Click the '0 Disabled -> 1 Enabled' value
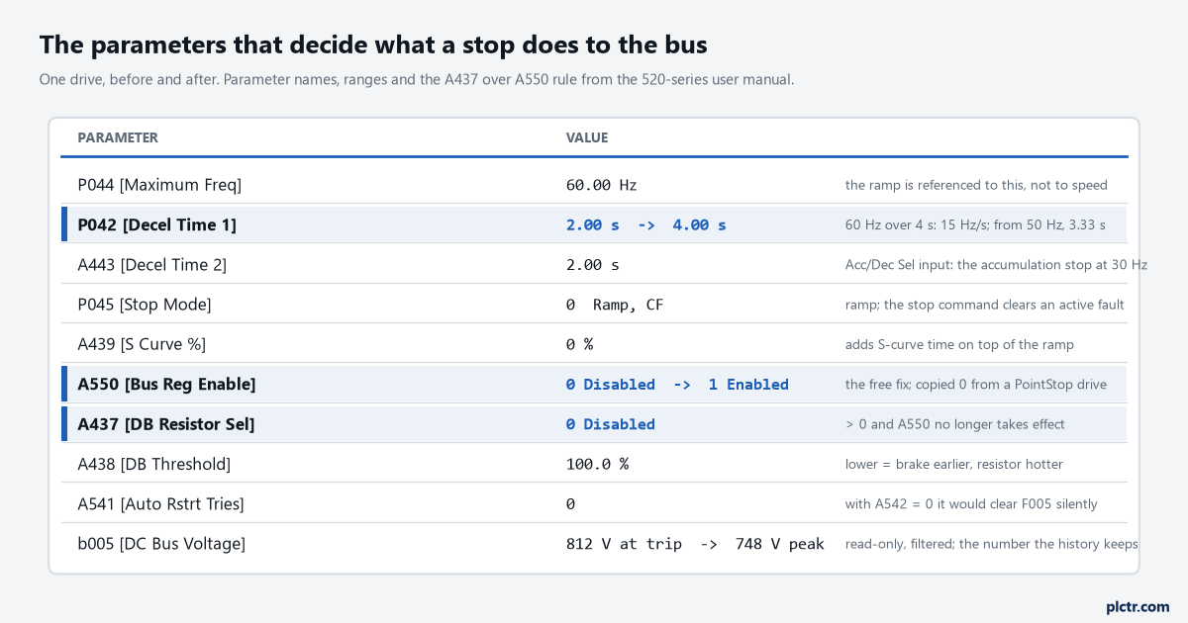 (x=677, y=384)
